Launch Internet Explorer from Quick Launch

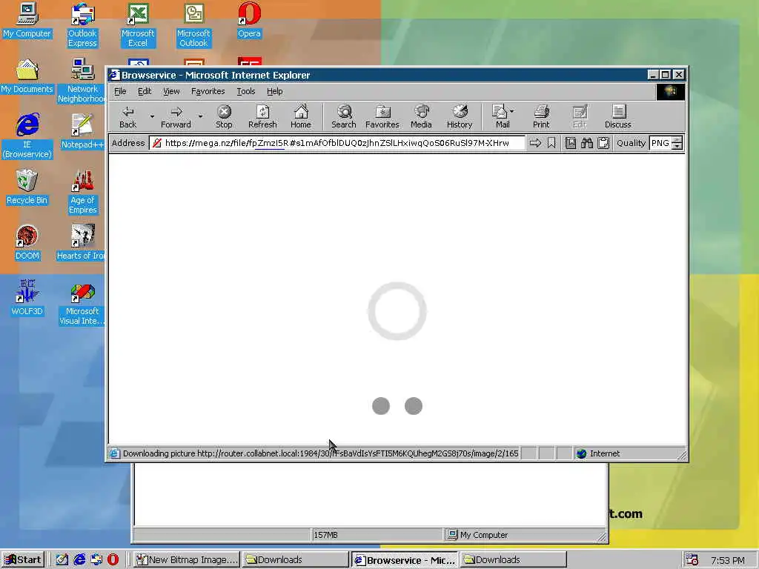coord(79,560)
